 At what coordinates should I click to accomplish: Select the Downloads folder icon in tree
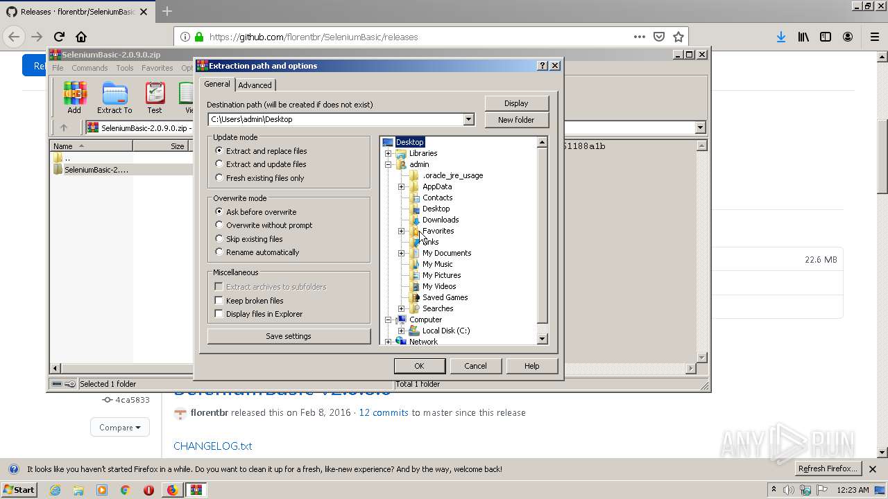pyautogui.click(x=415, y=220)
